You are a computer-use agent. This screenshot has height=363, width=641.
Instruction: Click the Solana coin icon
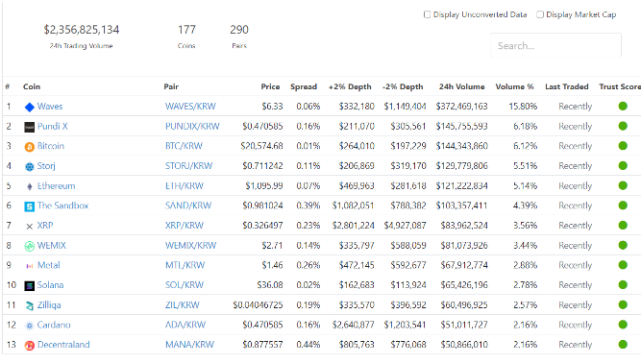coord(30,286)
